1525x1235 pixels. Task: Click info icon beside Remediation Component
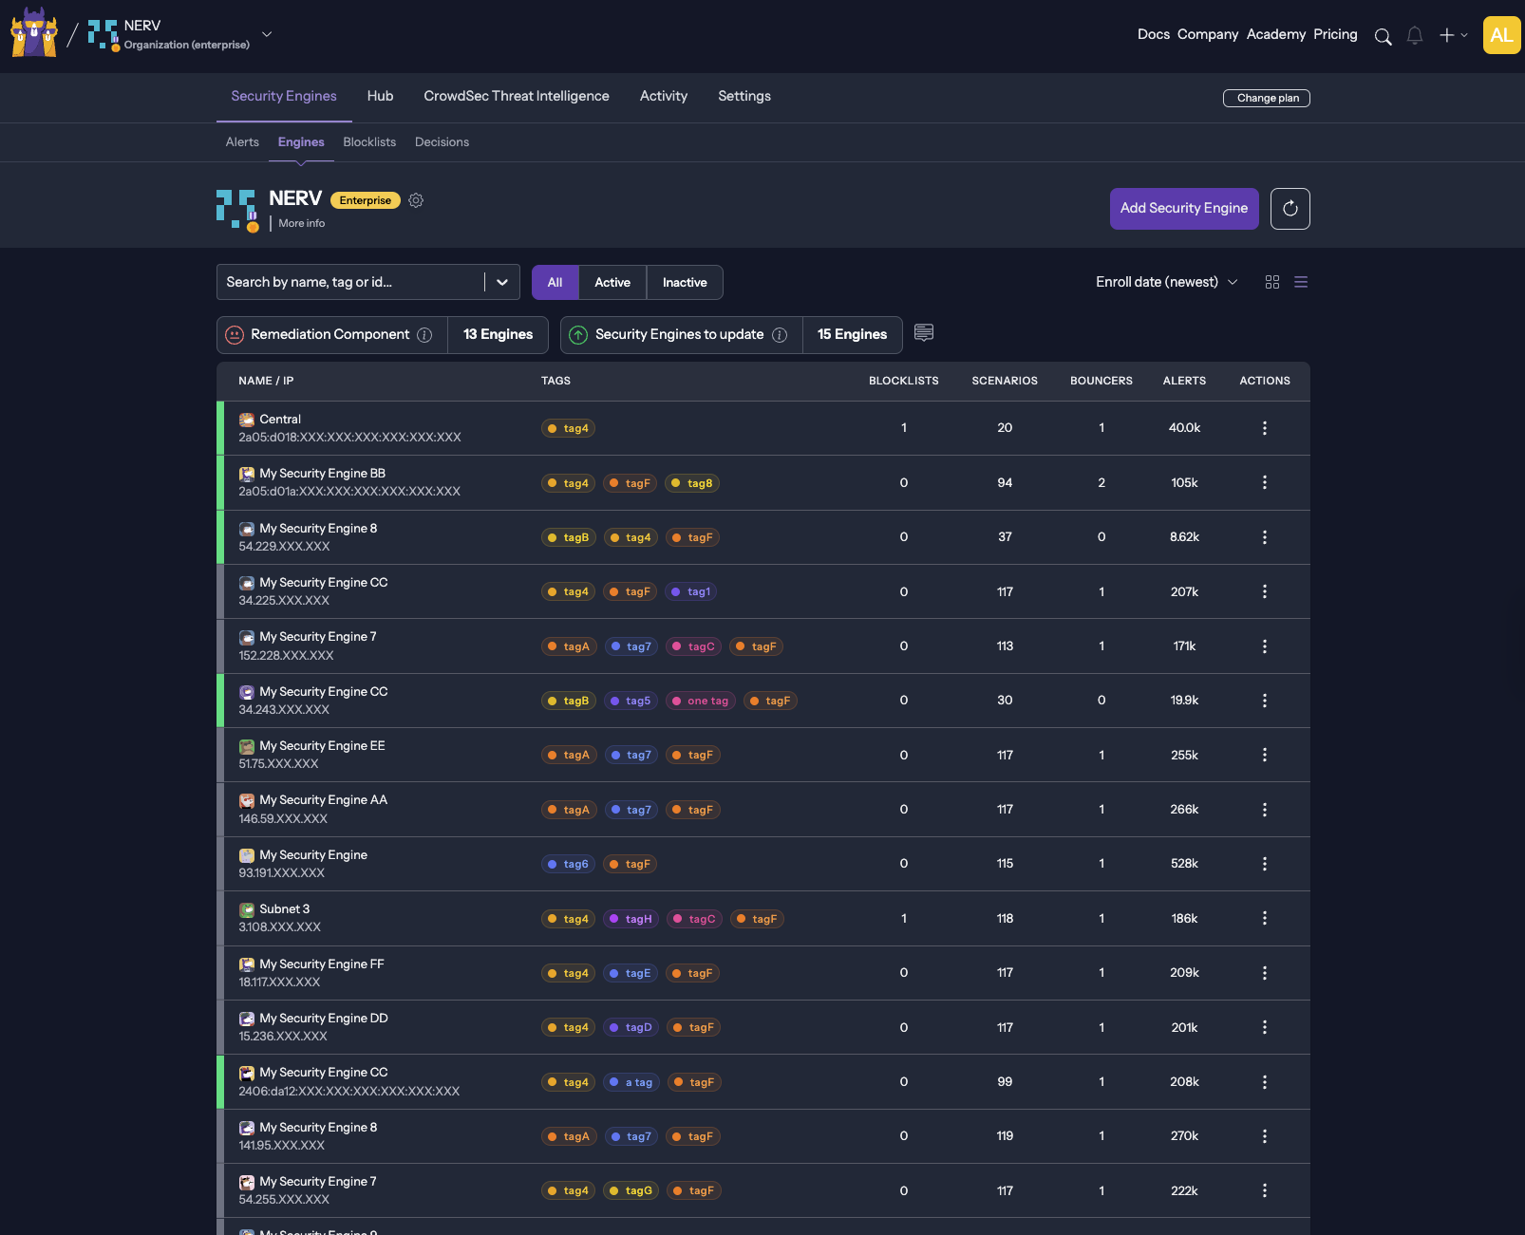[424, 335]
